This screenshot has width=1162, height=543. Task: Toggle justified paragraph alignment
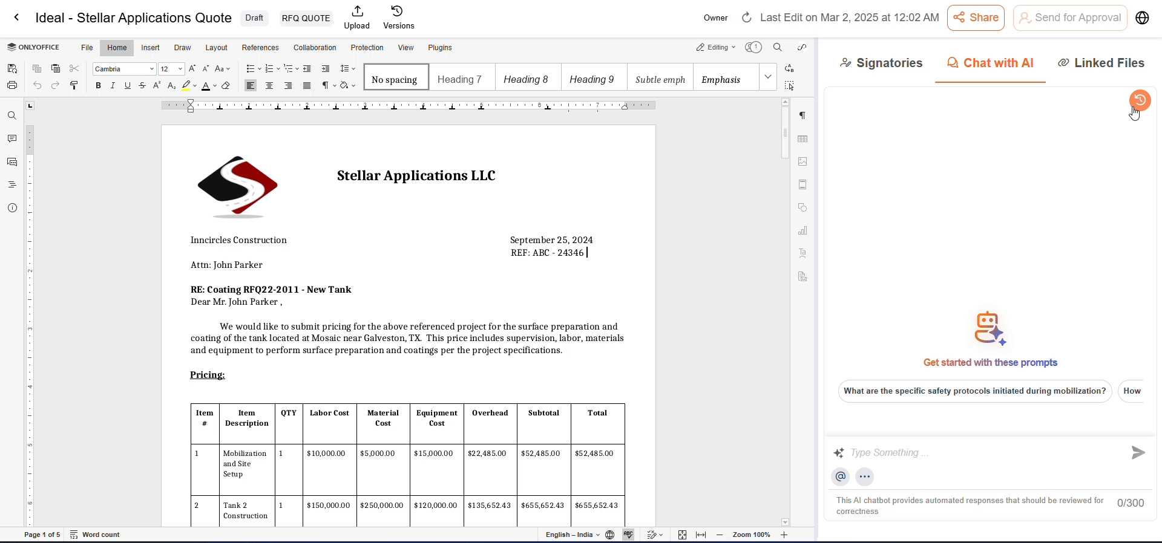click(307, 86)
